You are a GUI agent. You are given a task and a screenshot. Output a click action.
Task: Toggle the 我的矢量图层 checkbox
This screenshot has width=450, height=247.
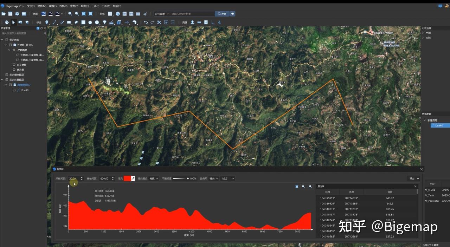pyautogui.click(x=7, y=80)
